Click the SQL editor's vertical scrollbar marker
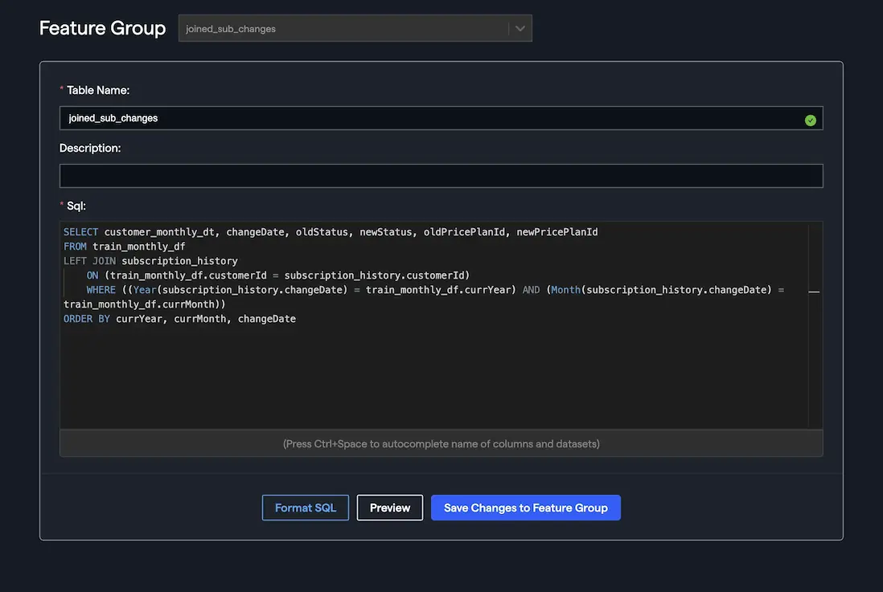 tap(814, 292)
